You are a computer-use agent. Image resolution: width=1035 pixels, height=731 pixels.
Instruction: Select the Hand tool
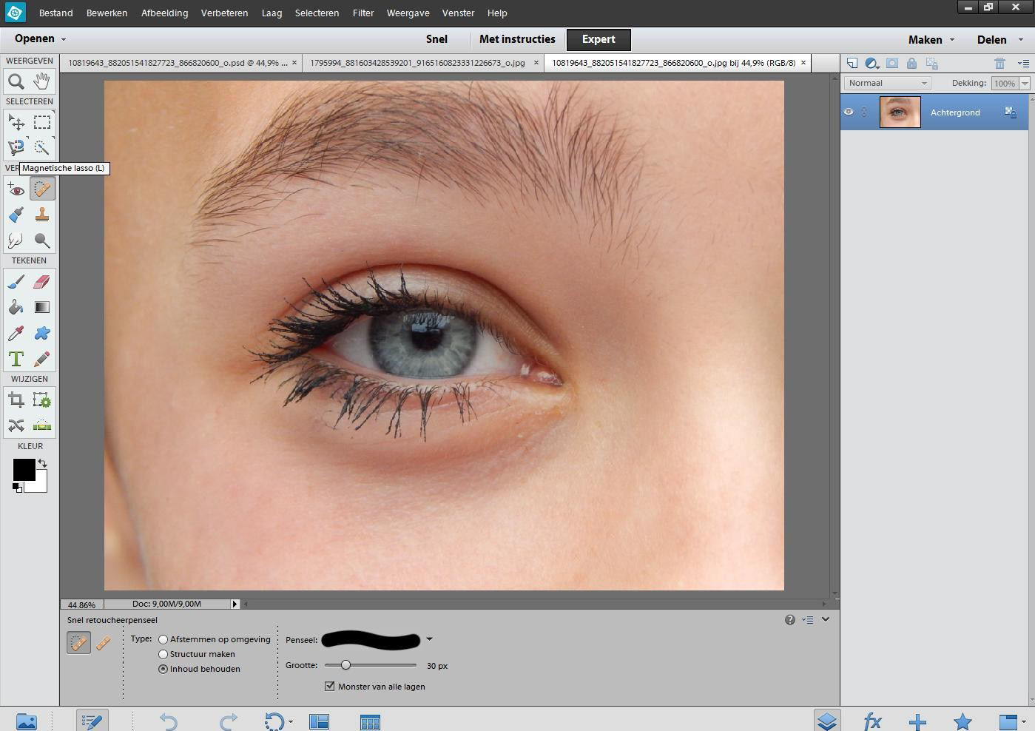pyautogui.click(x=42, y=81)
